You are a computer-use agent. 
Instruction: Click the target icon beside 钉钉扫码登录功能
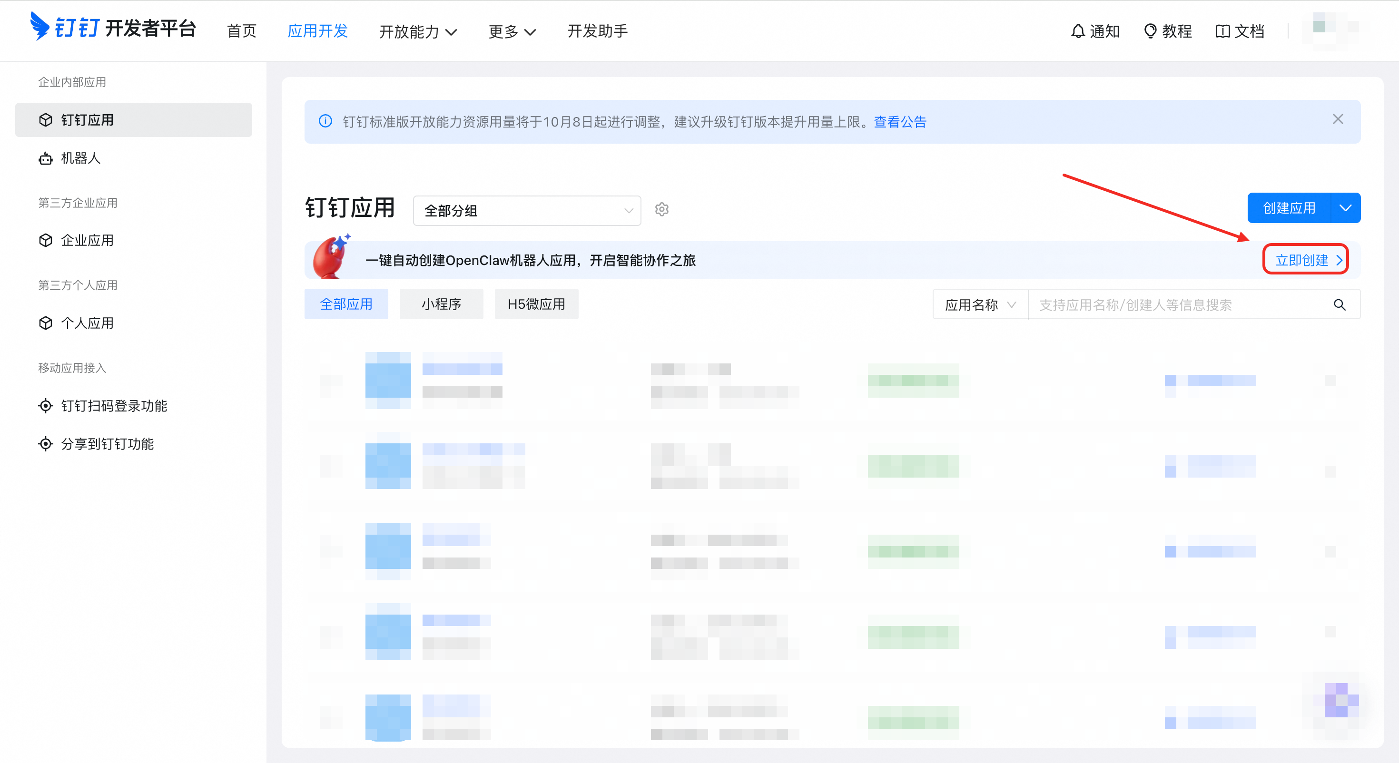(46, 405)
